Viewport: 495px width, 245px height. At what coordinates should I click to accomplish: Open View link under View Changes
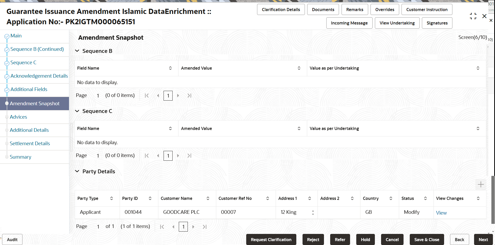pos(441,213)
